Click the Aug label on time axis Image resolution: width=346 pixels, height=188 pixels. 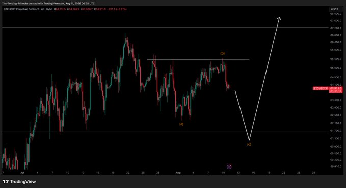click(178, 173)
